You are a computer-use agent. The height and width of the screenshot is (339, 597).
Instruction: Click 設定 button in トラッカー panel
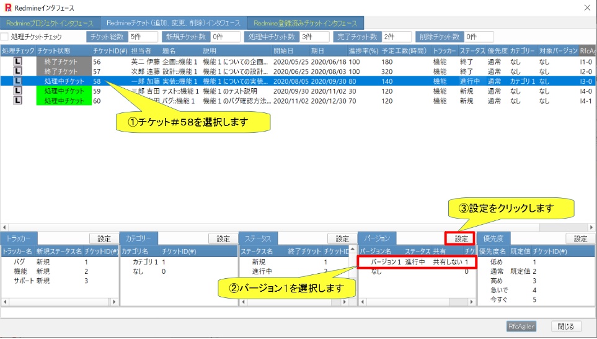[x=104, y=238]
